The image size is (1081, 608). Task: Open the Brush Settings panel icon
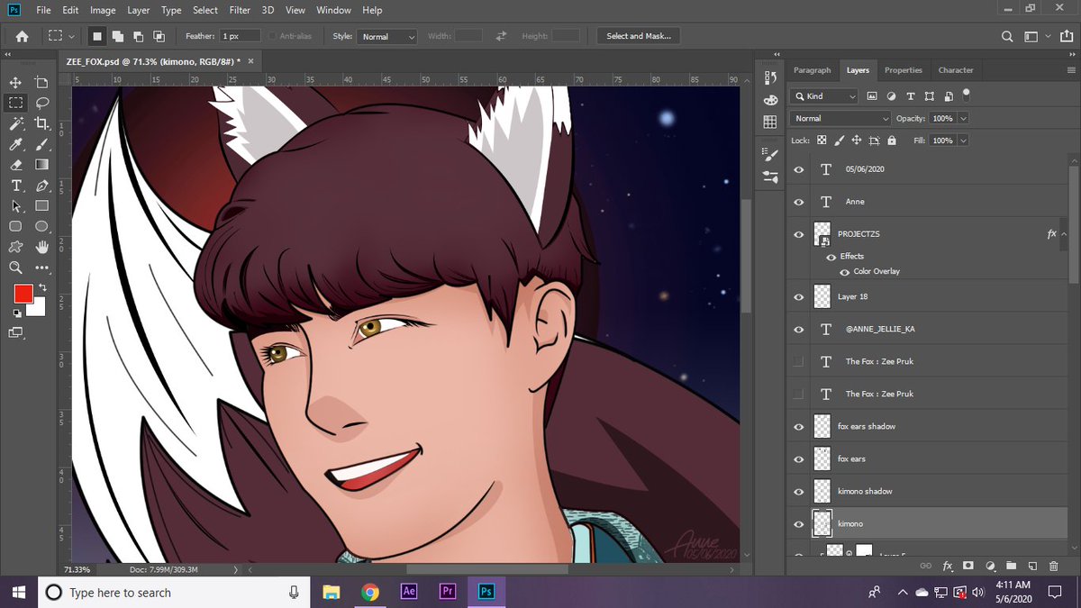770,156
